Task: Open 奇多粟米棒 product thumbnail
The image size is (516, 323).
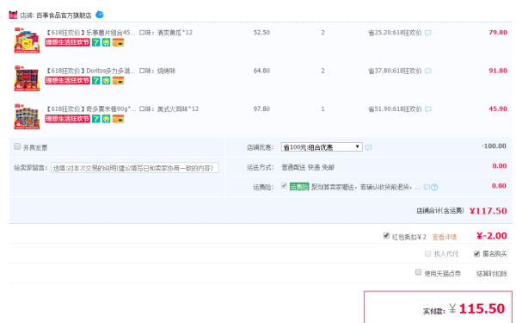Action: (27, 117)
